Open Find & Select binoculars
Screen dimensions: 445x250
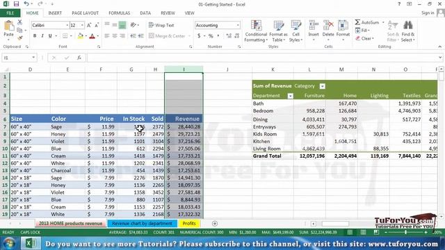408,26
